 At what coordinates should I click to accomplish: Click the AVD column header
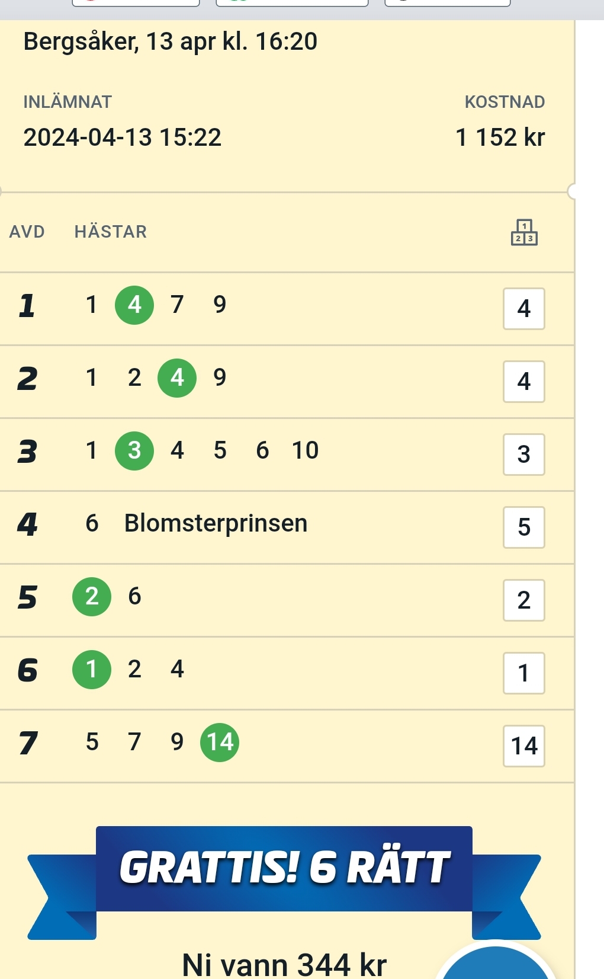point(27,232)
